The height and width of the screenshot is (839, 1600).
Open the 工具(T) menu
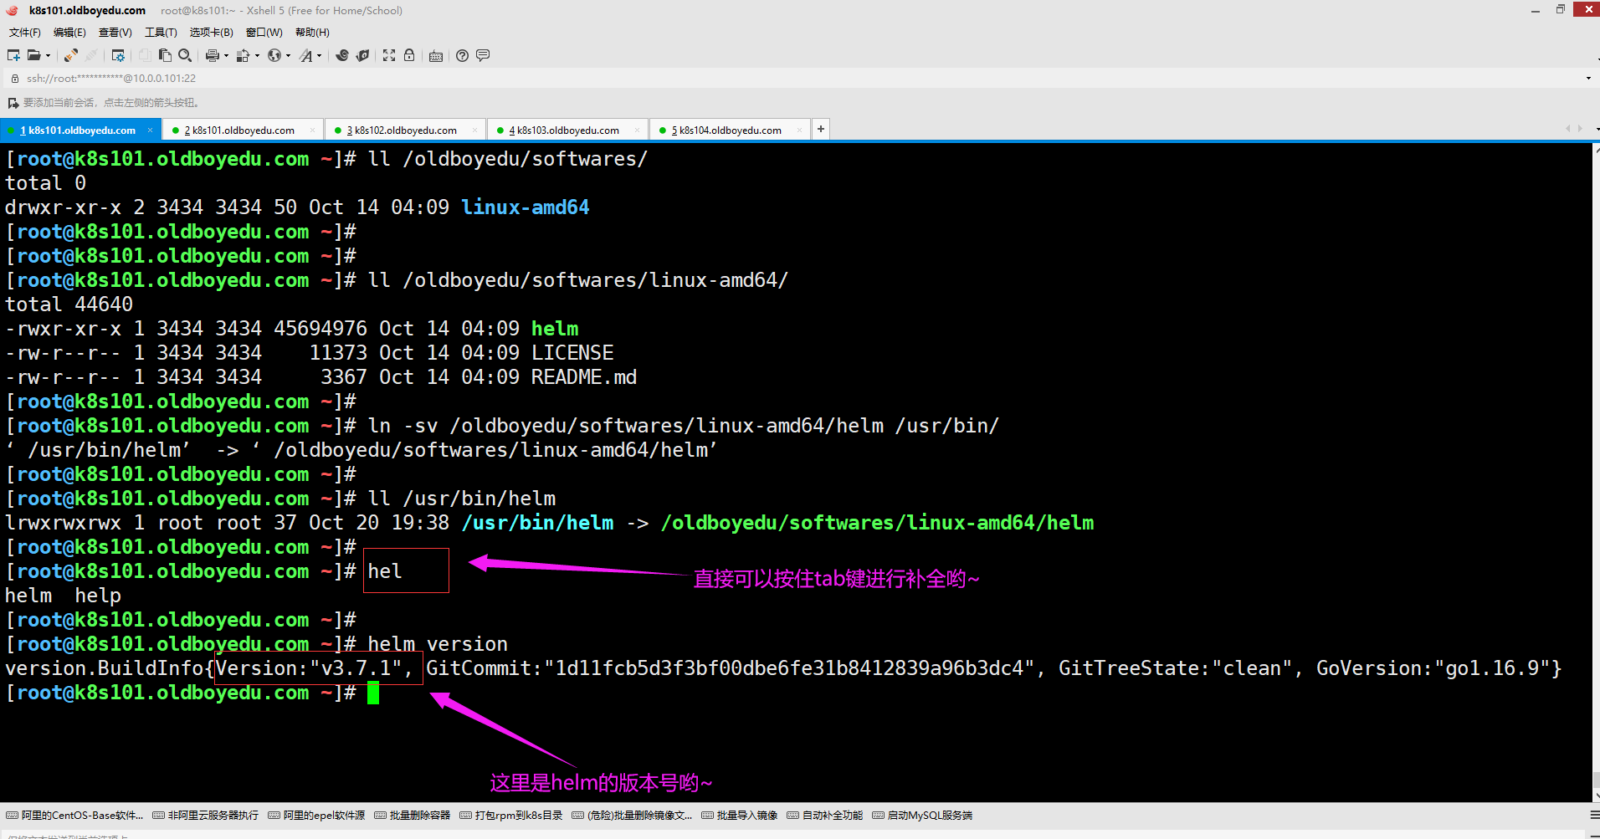tap(161, 33)
